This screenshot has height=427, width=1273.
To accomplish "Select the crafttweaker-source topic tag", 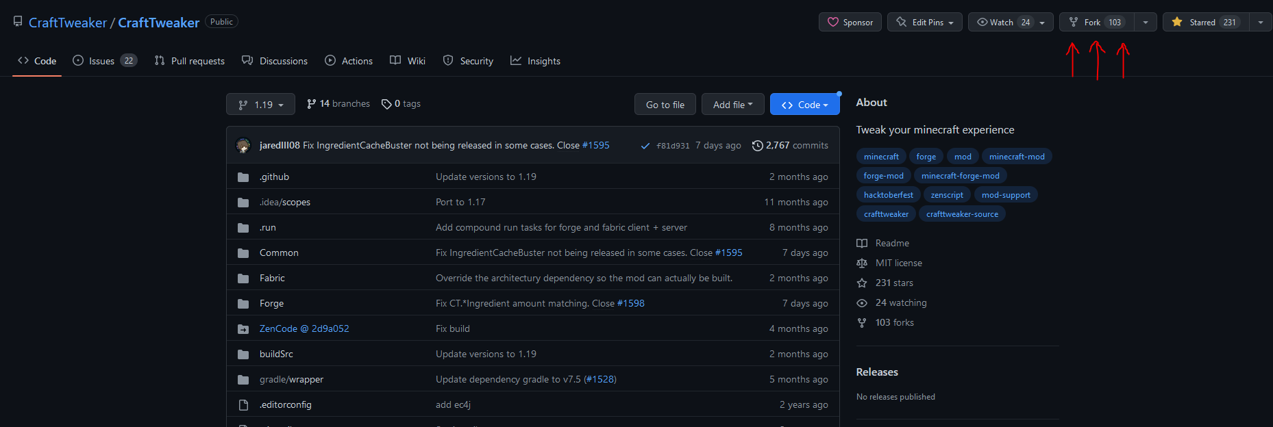I will pos(962,214).
